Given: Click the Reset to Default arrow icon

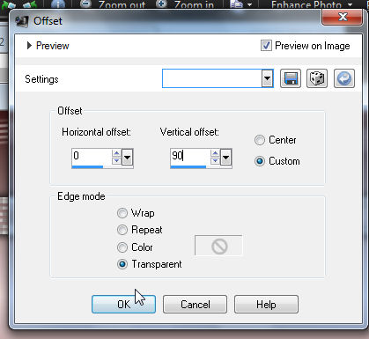Looking at the screenshot, I should coord(344,78).
